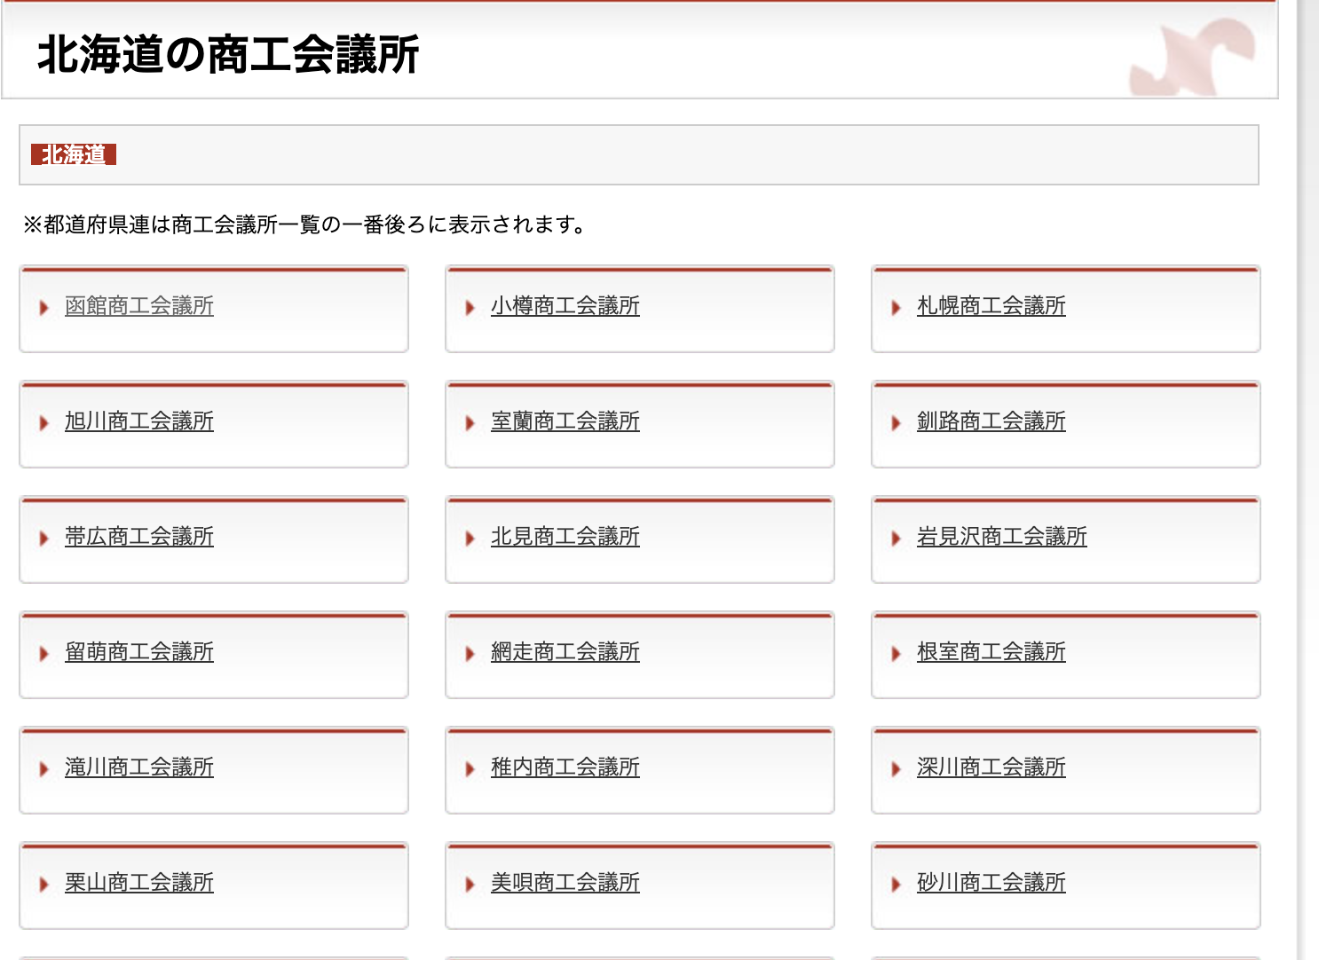Image resolution: width=1319 pixels, height=960 pixels.
Task: Select the arrow bullet of 栗山商工会議所
Action: 43,885
